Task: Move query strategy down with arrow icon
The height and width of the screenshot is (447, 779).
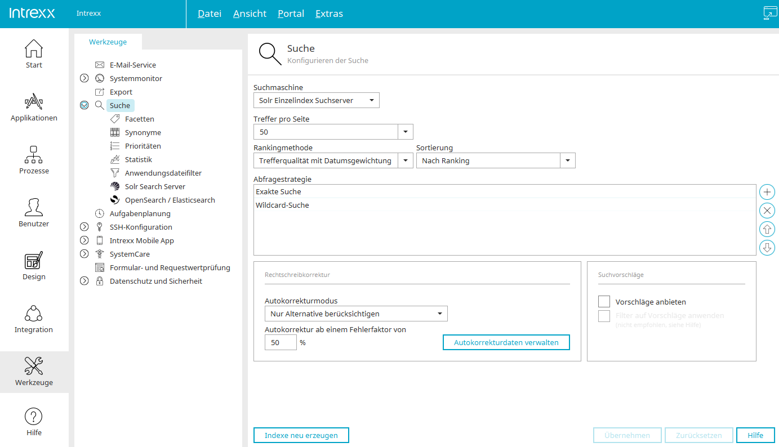Action: pos(767,248)
